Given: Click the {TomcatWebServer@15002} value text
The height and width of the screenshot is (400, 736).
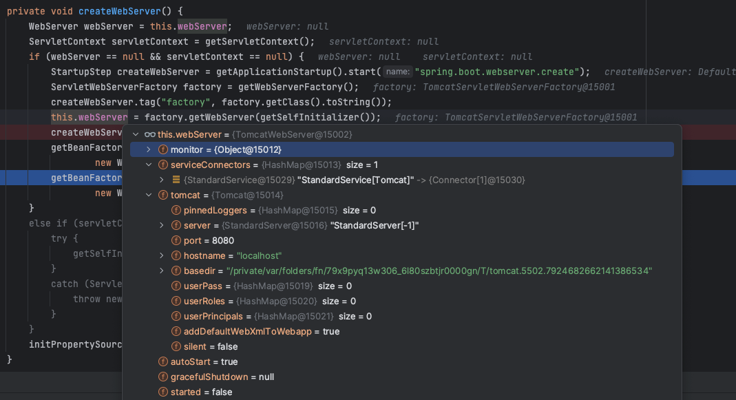Looking at the screenshot, I should click(x=292, y=135).
